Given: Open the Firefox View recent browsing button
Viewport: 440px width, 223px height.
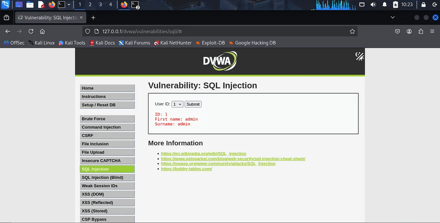Looking at the screenshot, I should [6, 18].
